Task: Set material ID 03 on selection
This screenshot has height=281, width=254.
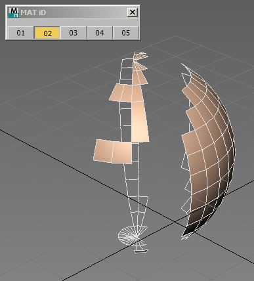Action: [74, 33]
